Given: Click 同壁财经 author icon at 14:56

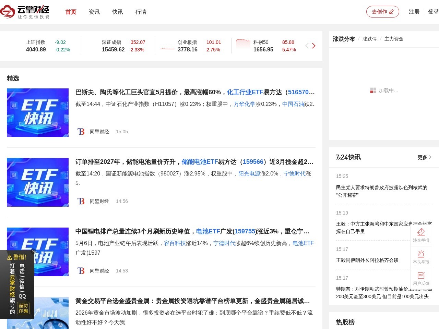Looking at the screenshot, I should point(81,201).
